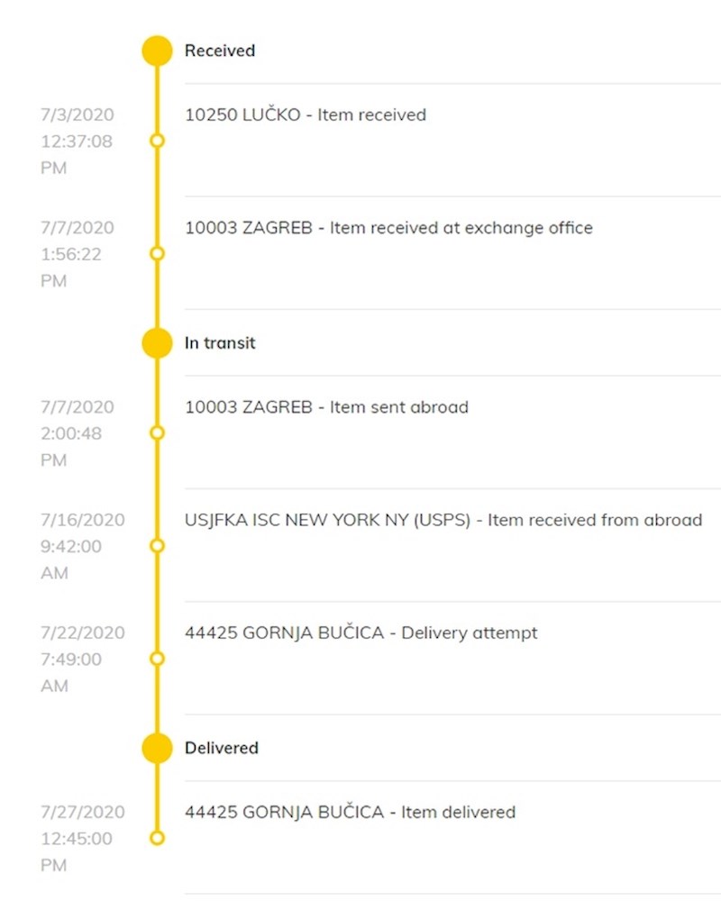Select the In transit section heading
Viewport: 721px width, 901px height.
point(220,343)
